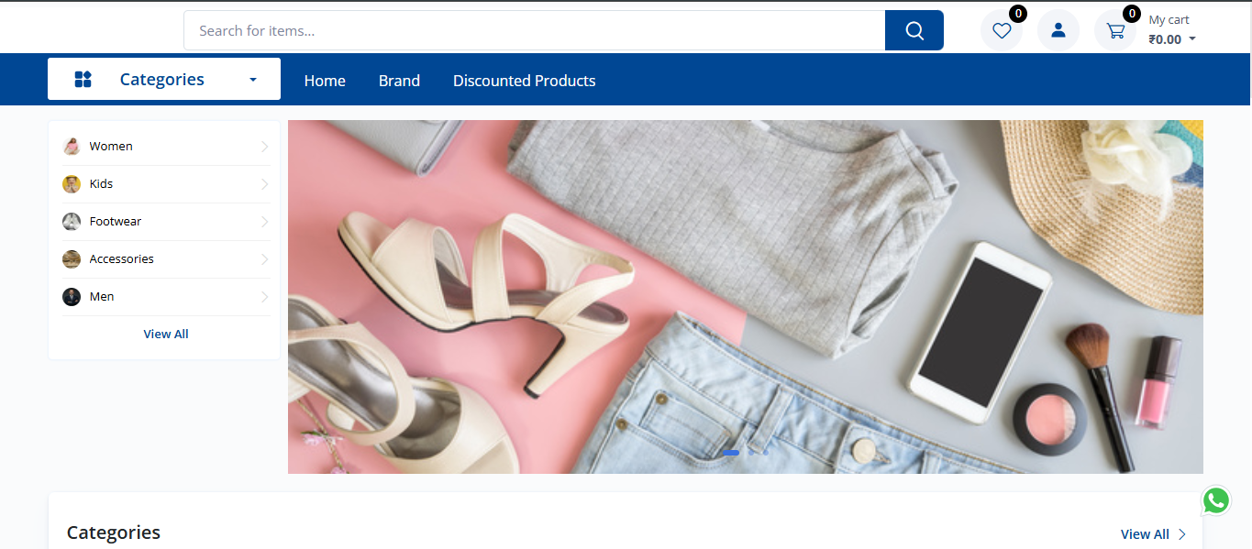1252x549 pixels.
Task: Open the user account profile icon
Action: coord(1058,30)
